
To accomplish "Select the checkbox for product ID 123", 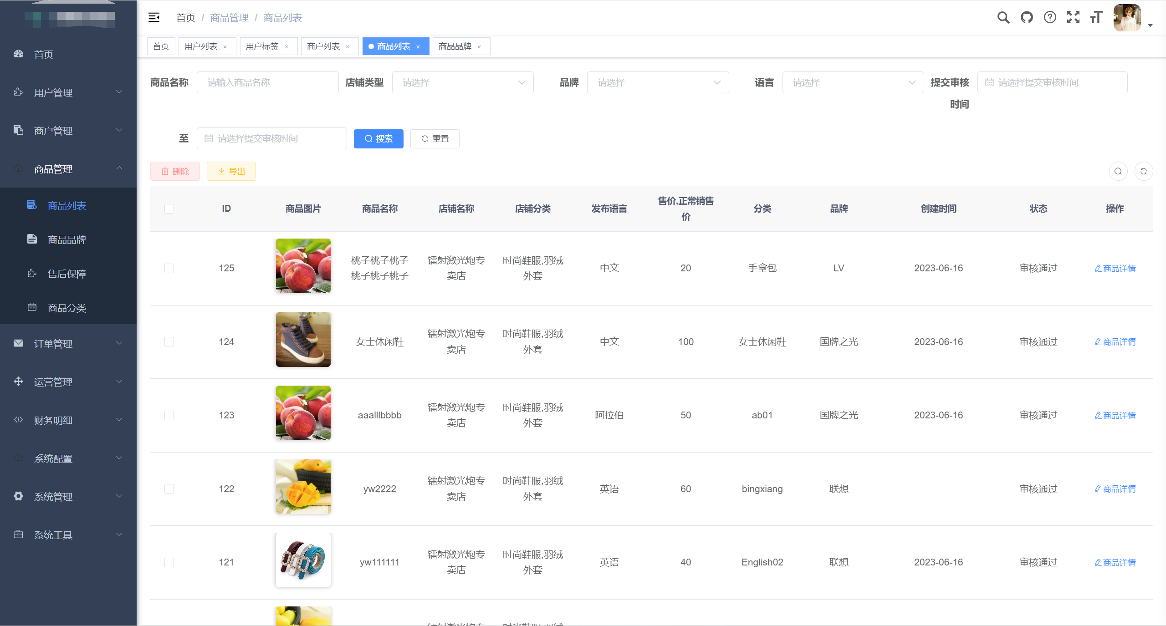I will tap(169, 415).
